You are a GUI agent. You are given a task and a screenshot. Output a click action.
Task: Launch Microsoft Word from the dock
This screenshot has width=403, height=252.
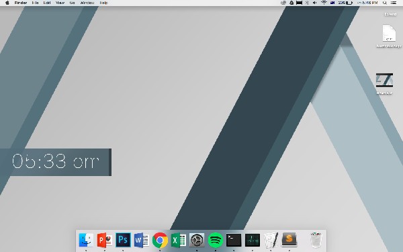tap(142, 240)
